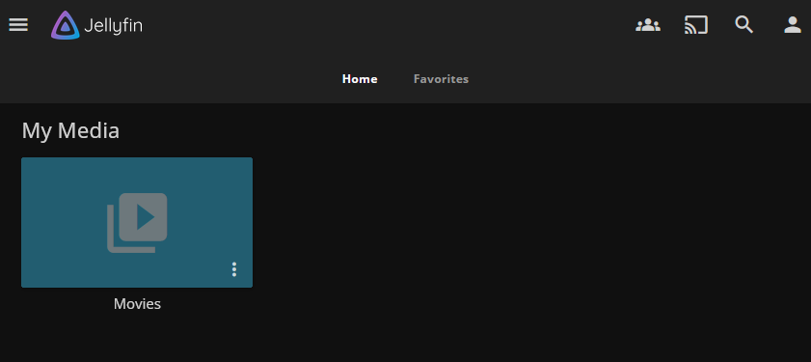Screen dimensions: 811x362
Task: Switch to the Home tab
Action: (360, 79)
